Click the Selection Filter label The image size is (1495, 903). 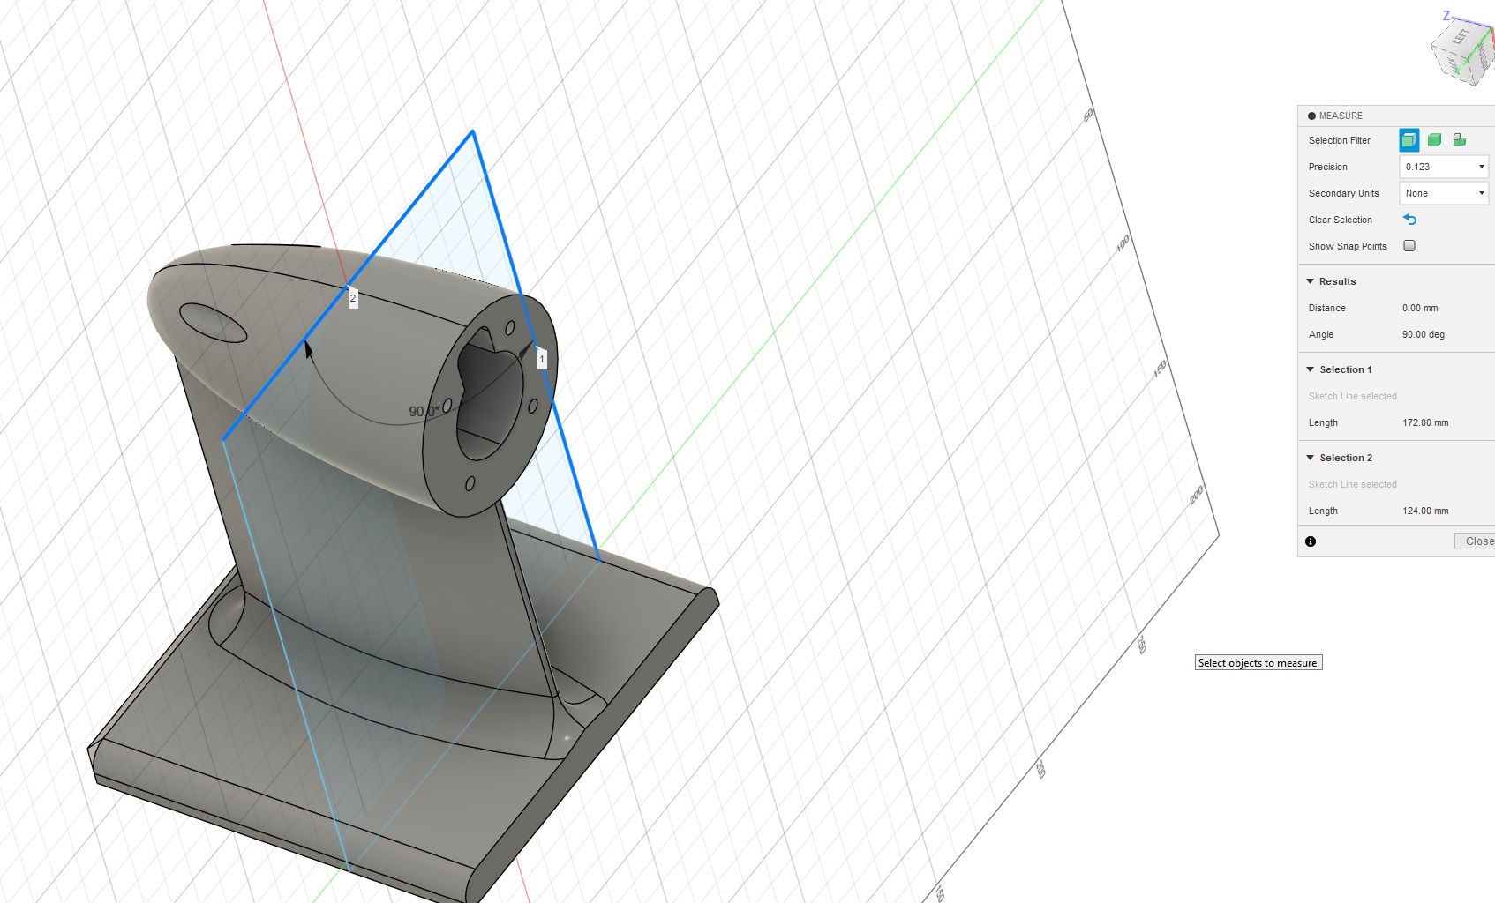[x=1339, y=140]
